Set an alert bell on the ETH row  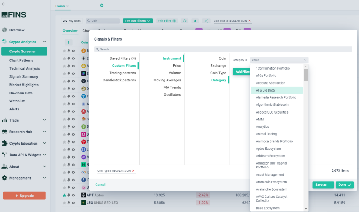69,59
